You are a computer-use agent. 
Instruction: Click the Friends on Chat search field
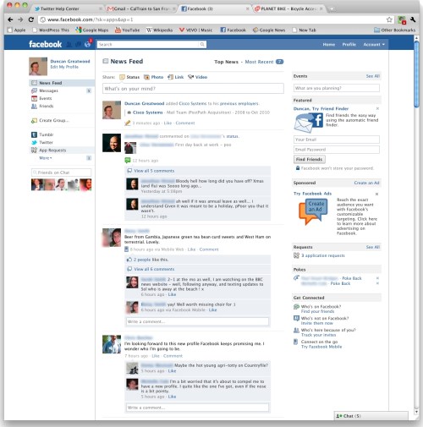61,172
